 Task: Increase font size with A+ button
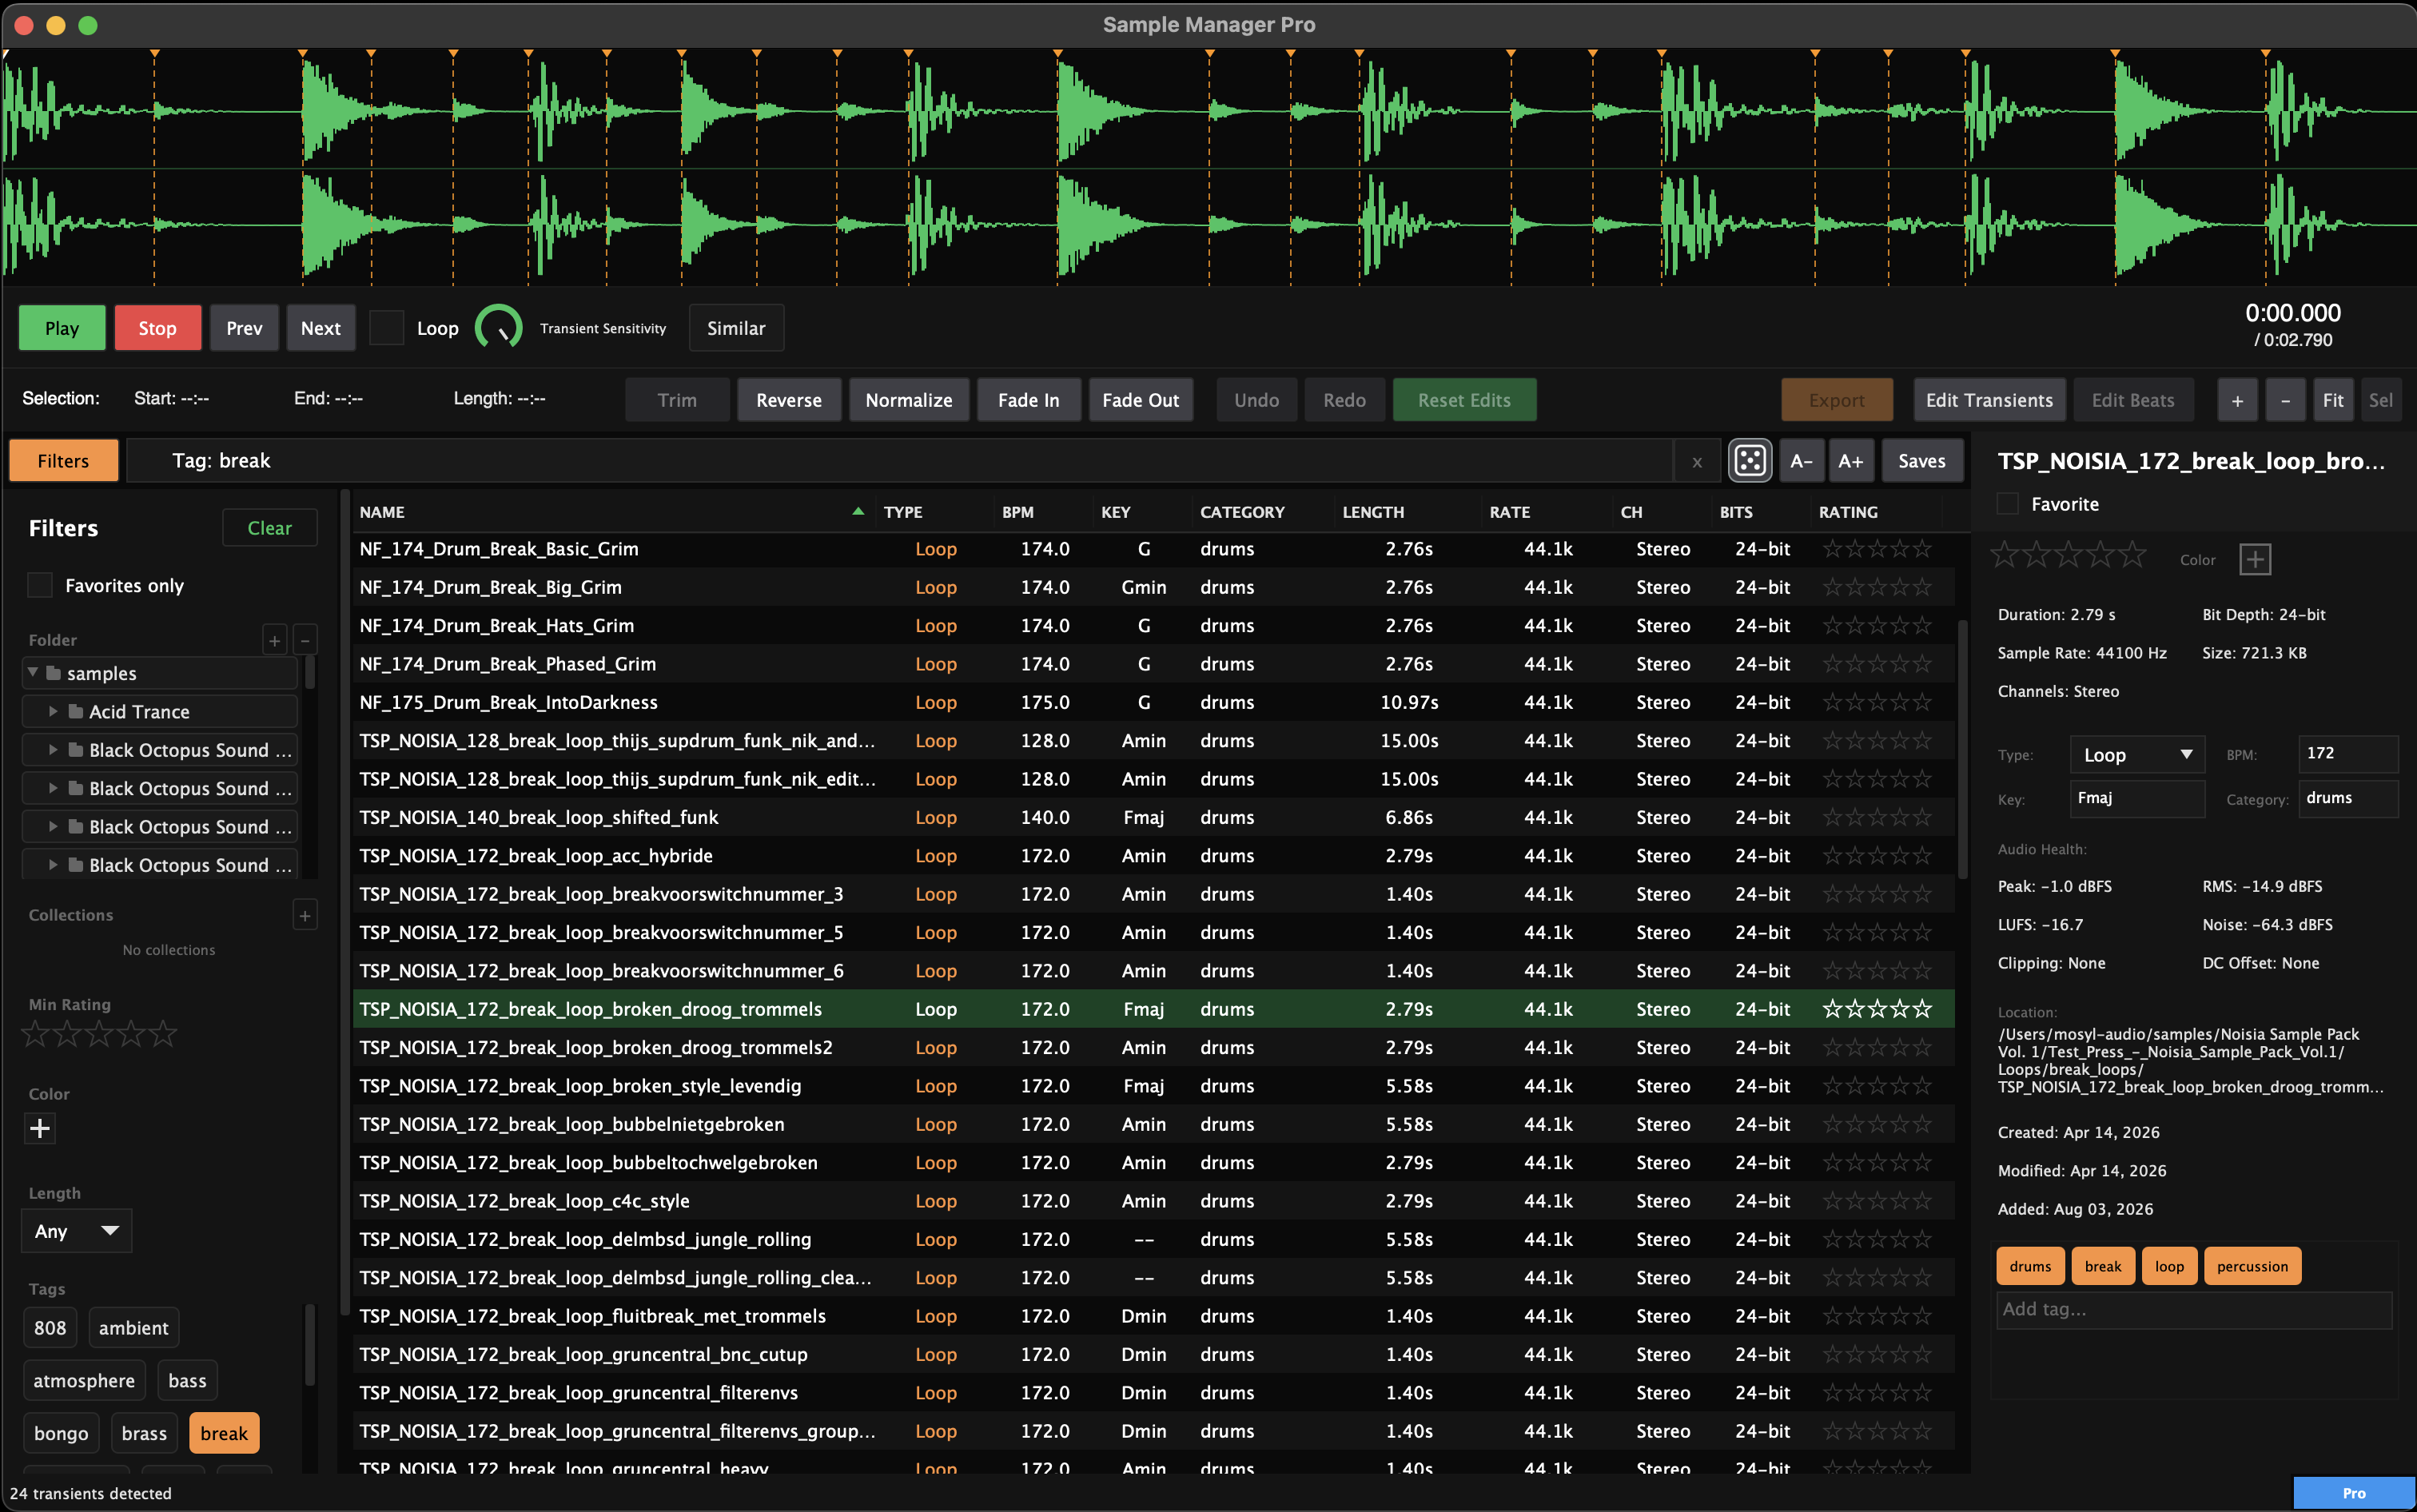tap(1851, 461)
